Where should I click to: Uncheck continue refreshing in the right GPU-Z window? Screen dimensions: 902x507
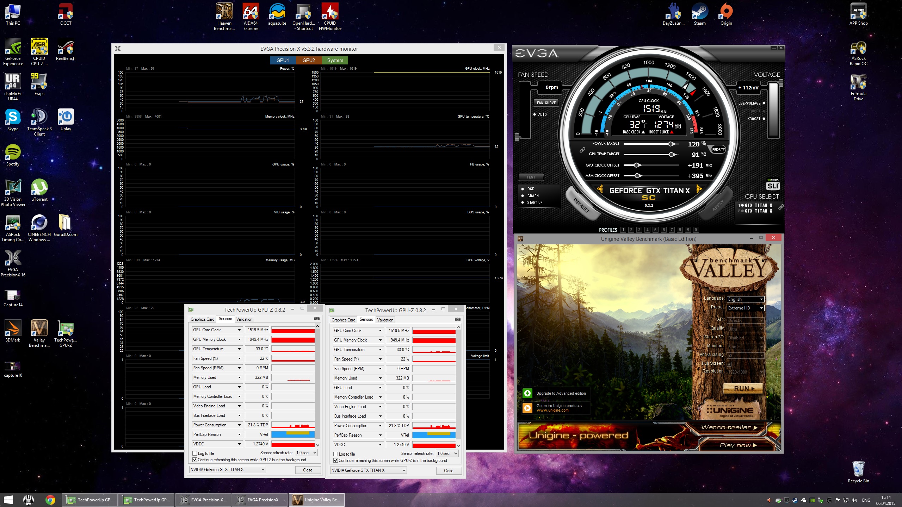tap(336, 461)
